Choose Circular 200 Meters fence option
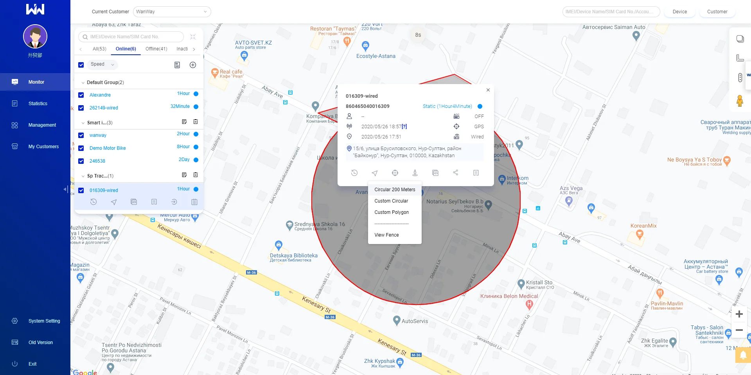 (x=395, y=190)
